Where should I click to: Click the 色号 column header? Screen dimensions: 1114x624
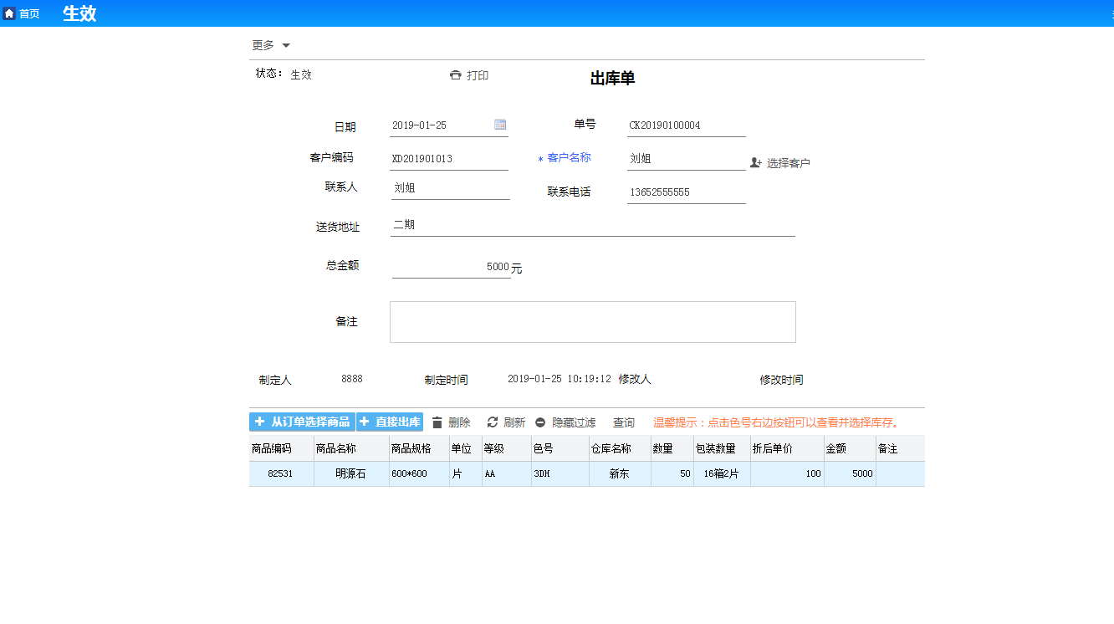[560, 448]
